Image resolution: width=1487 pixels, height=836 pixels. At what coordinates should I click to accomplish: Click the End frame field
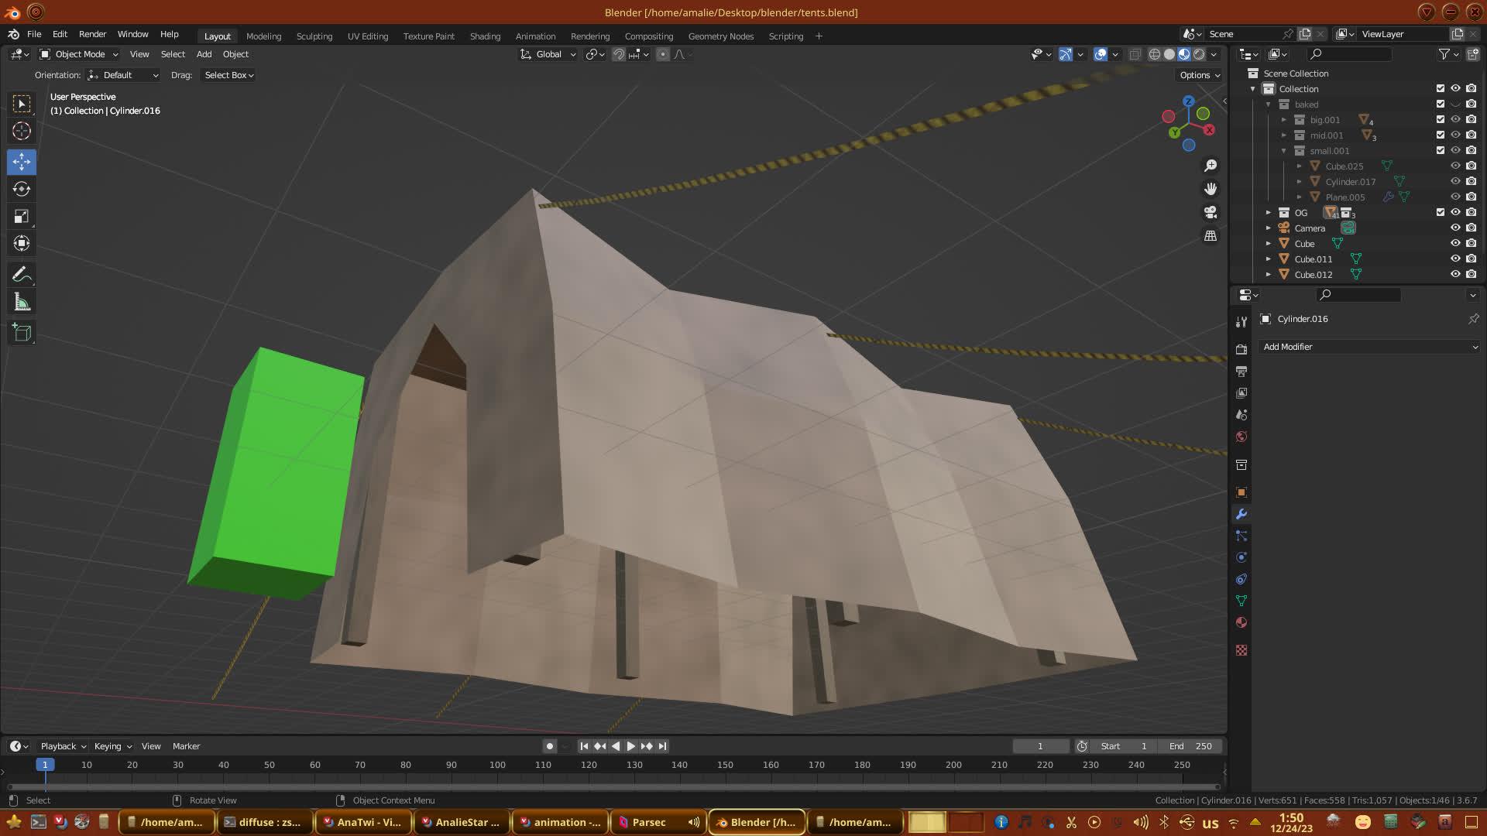coord(1190,746)
